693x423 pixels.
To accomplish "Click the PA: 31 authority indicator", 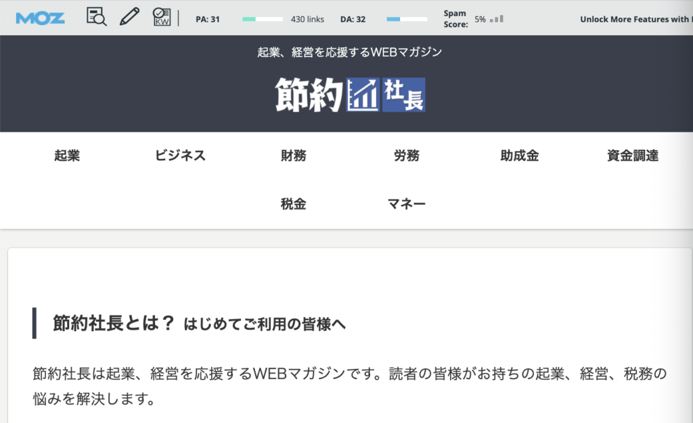I will 208,19.
